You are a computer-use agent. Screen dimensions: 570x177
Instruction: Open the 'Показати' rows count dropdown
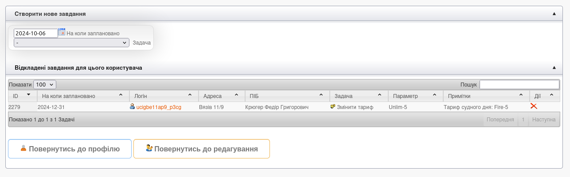point(45,84)
